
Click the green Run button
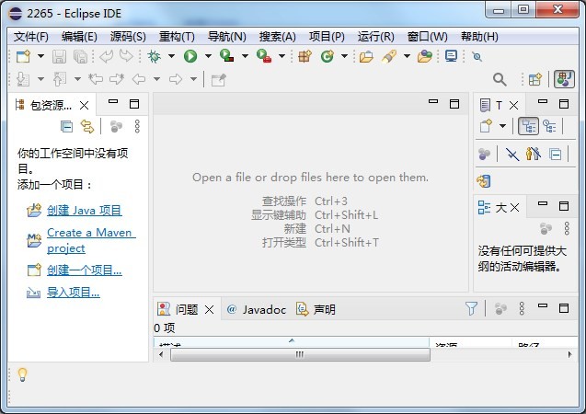190,56
